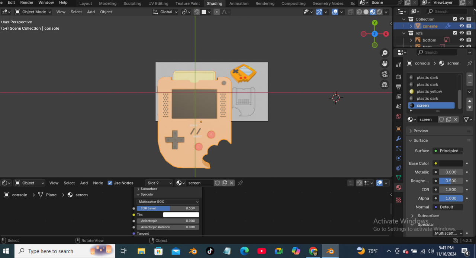
Task: Select plastic yellow material slot
Action: coord(429,92)
